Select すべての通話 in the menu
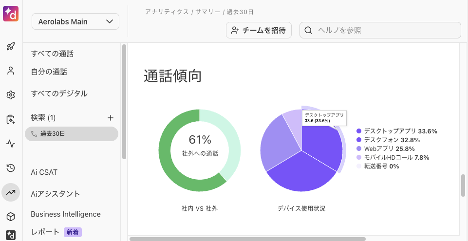This screenshot has height=241, width=468. point(52,54)
